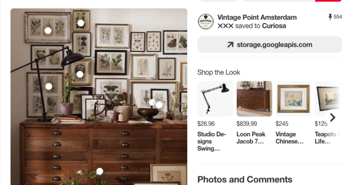Click the tag dot on the large lower-left botanical frame

(49, 86)
